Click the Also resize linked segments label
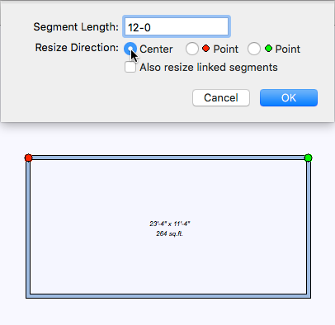The height and width of the screenshot is (325, 335). point(209,68)
